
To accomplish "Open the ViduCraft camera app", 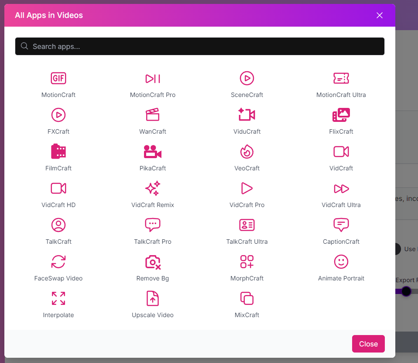I will coord(247,115).
